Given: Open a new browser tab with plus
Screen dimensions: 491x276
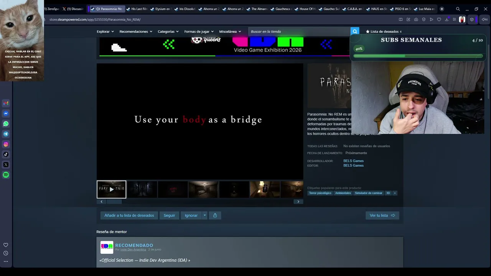Looking at the screenshot, I should coord(442,9).
